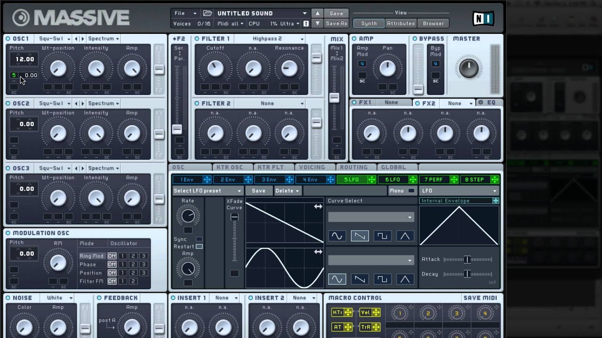Screen dimensions: 602x338
Task: Click the 3 Env modulation drag handle
Action: [289, 179]
